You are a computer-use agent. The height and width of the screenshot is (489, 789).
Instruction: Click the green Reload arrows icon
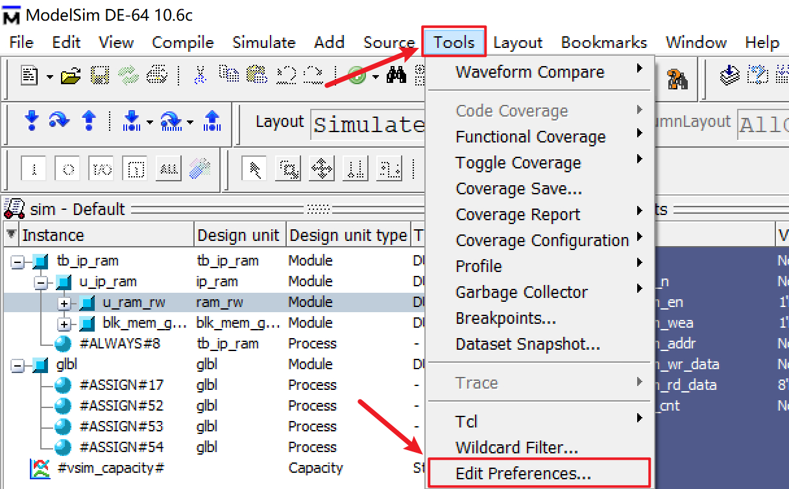point(128,76)
